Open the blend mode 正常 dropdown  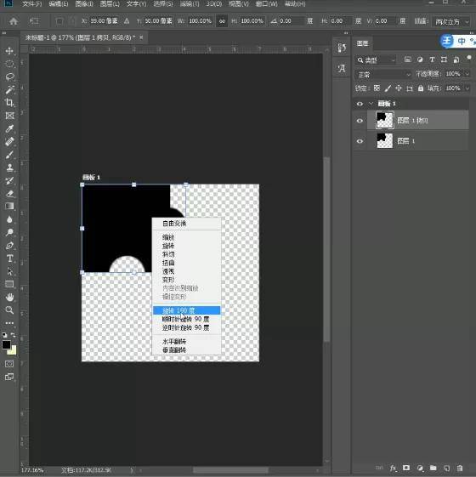pyautogui.click(x=383, y=74)
